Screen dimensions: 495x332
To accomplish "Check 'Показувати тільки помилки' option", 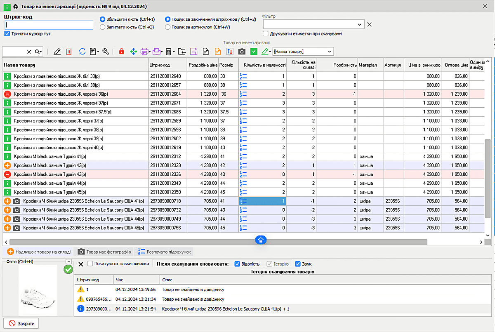I will point(90,264).
